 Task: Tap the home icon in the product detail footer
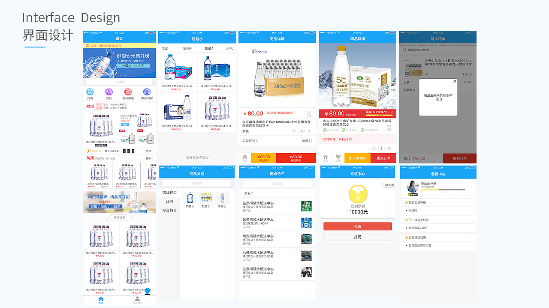click(x=245, y=158)
